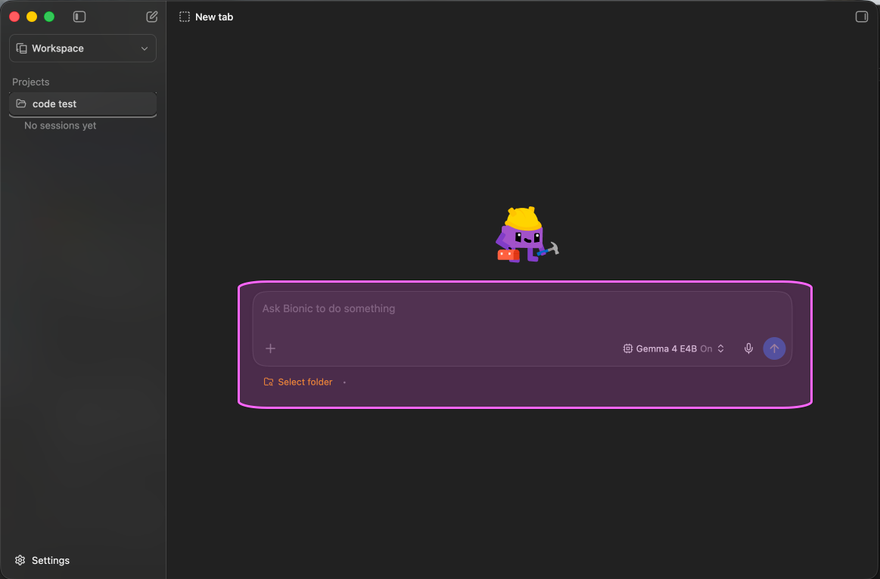Click the chip icon beside Gemma 4 E4B

point(627,348)
